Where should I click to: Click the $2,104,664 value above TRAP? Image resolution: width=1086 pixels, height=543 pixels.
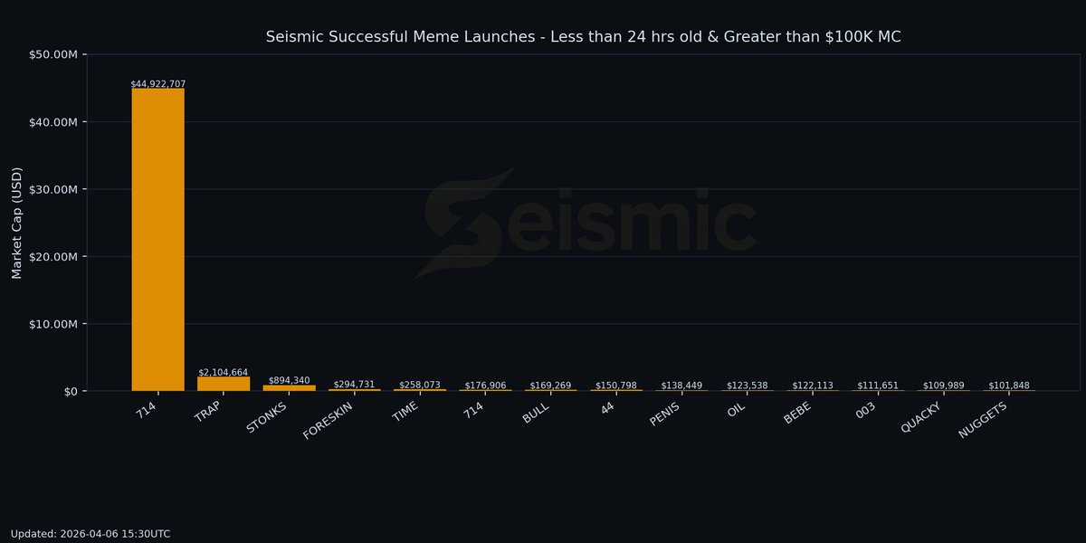224,372
